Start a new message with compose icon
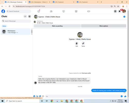129x103 pixels. pyautogui.click(x=29, y=16)
